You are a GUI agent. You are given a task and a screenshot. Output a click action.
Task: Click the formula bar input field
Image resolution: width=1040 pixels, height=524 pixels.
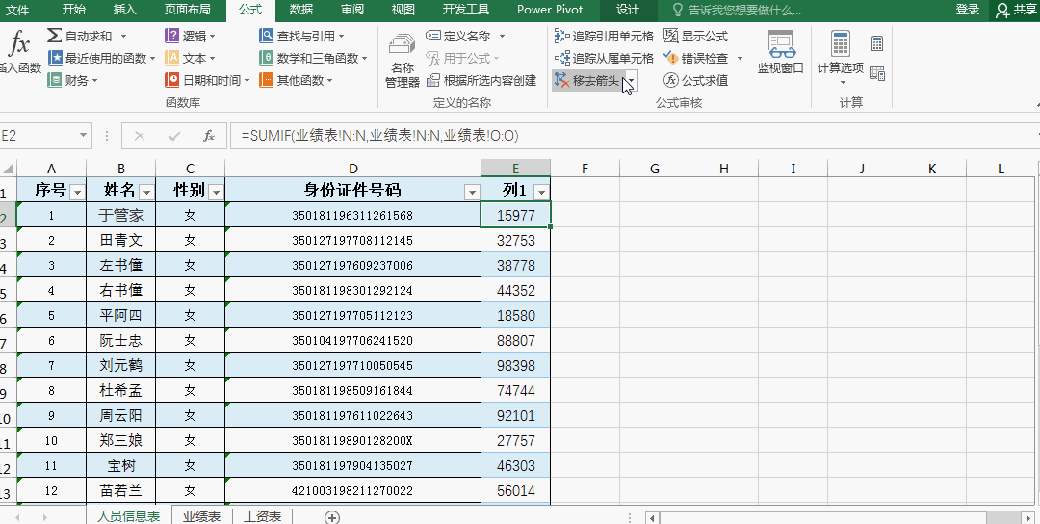click(x=630, y=135)
